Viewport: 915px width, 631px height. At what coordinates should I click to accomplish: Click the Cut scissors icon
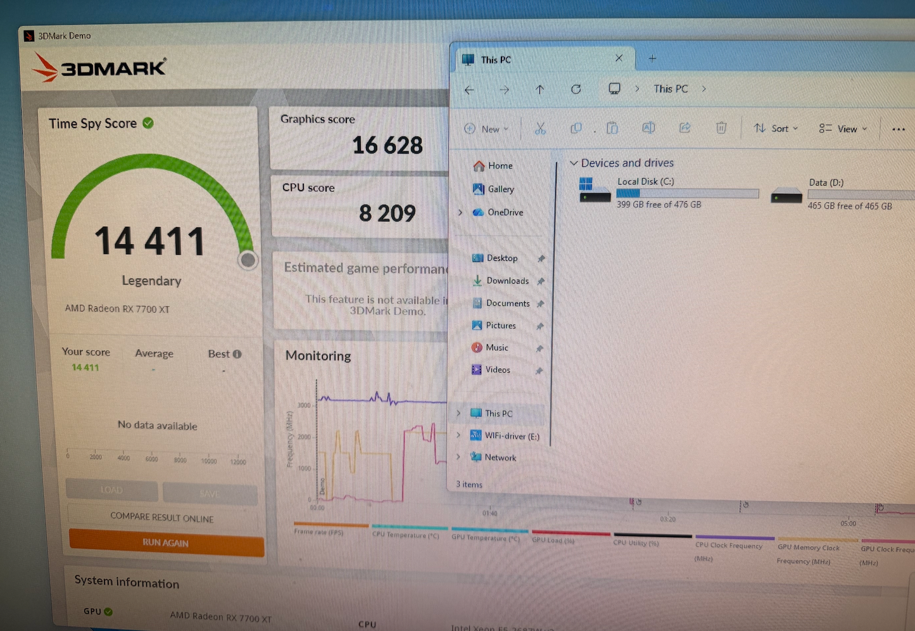click(x=540, y=129)
